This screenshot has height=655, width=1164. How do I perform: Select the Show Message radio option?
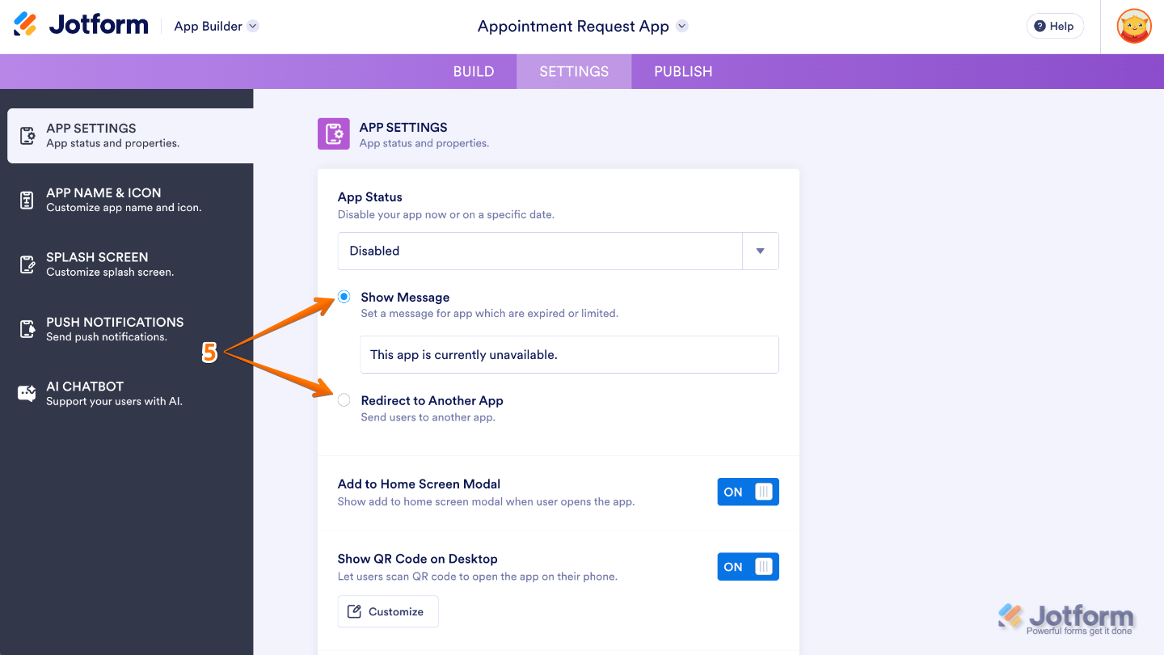click(x=344, y=297)
